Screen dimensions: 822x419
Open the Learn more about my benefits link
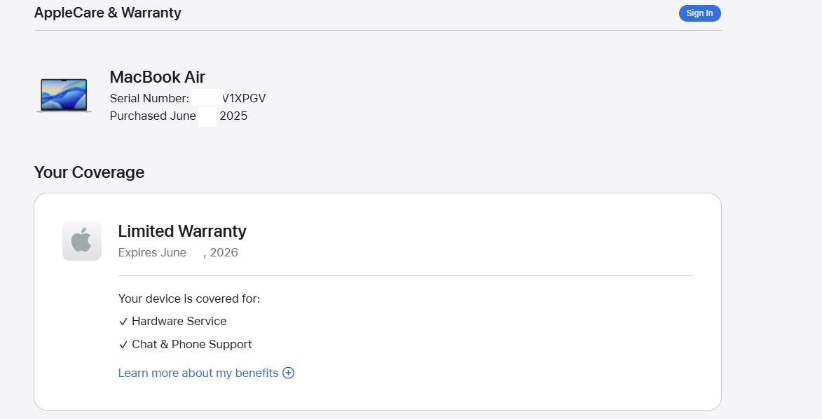(198, 373)
